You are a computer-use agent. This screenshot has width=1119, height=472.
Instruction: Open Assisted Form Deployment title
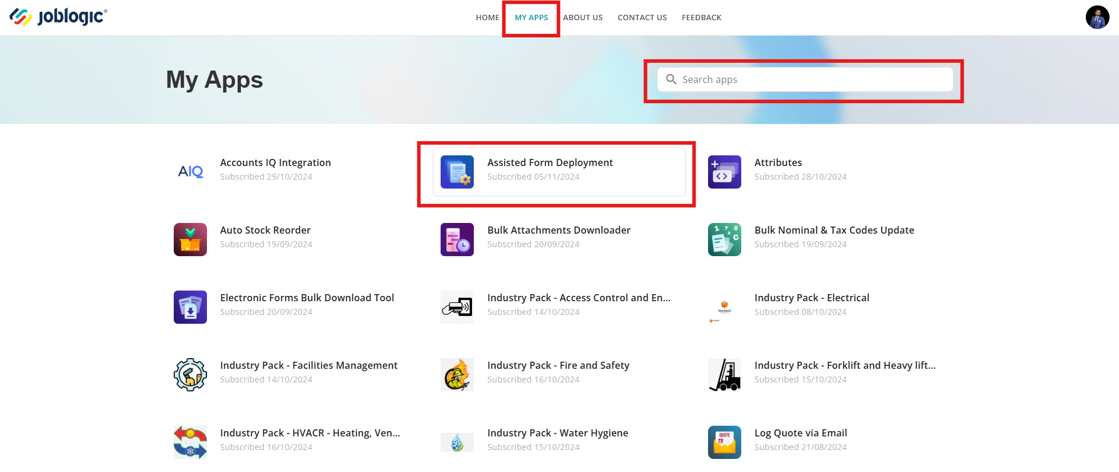click(550, 162)
